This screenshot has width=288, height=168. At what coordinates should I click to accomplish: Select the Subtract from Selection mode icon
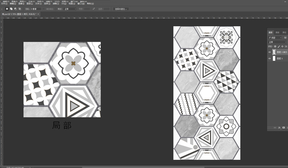[x=15, y=9]
